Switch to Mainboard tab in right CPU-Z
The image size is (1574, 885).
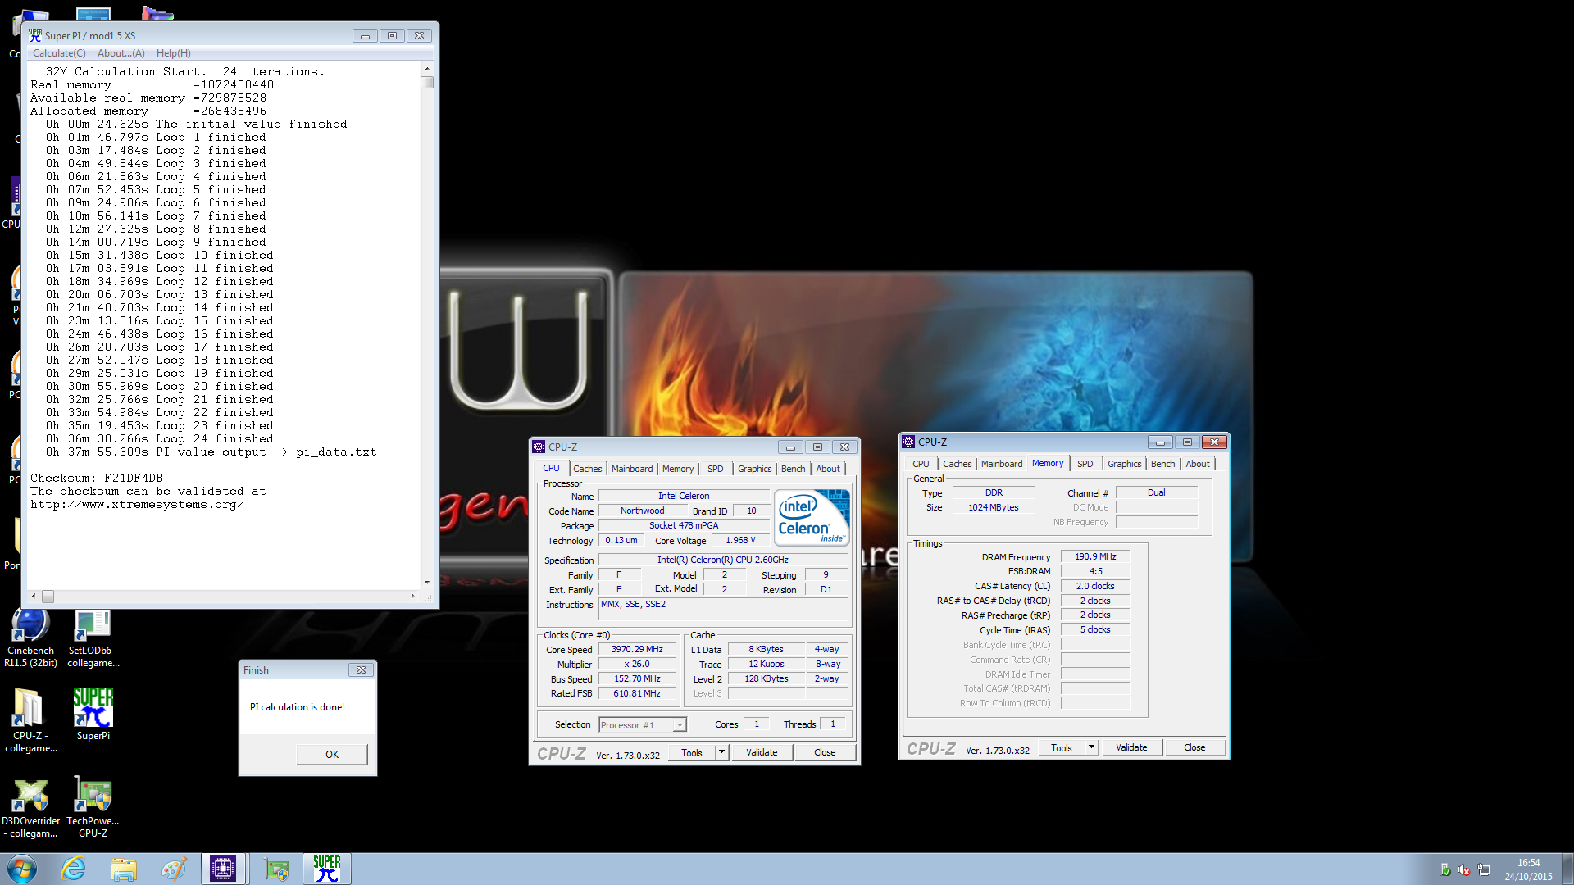pos(1002,464)
